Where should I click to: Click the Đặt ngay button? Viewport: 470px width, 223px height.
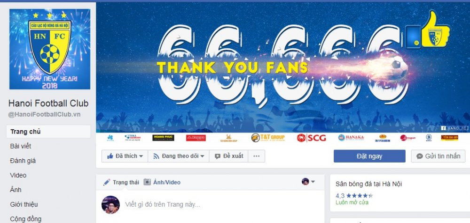pos(369,156)
